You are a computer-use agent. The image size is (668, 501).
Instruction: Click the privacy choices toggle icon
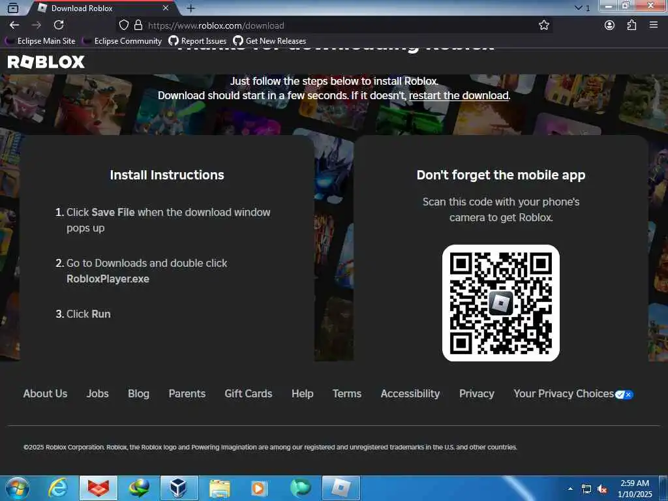pos(624,395)
